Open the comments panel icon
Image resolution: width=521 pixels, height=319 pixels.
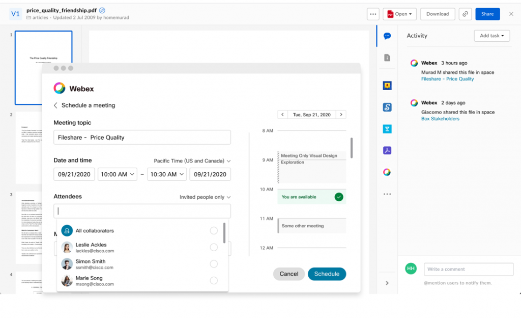pos(387,36)
